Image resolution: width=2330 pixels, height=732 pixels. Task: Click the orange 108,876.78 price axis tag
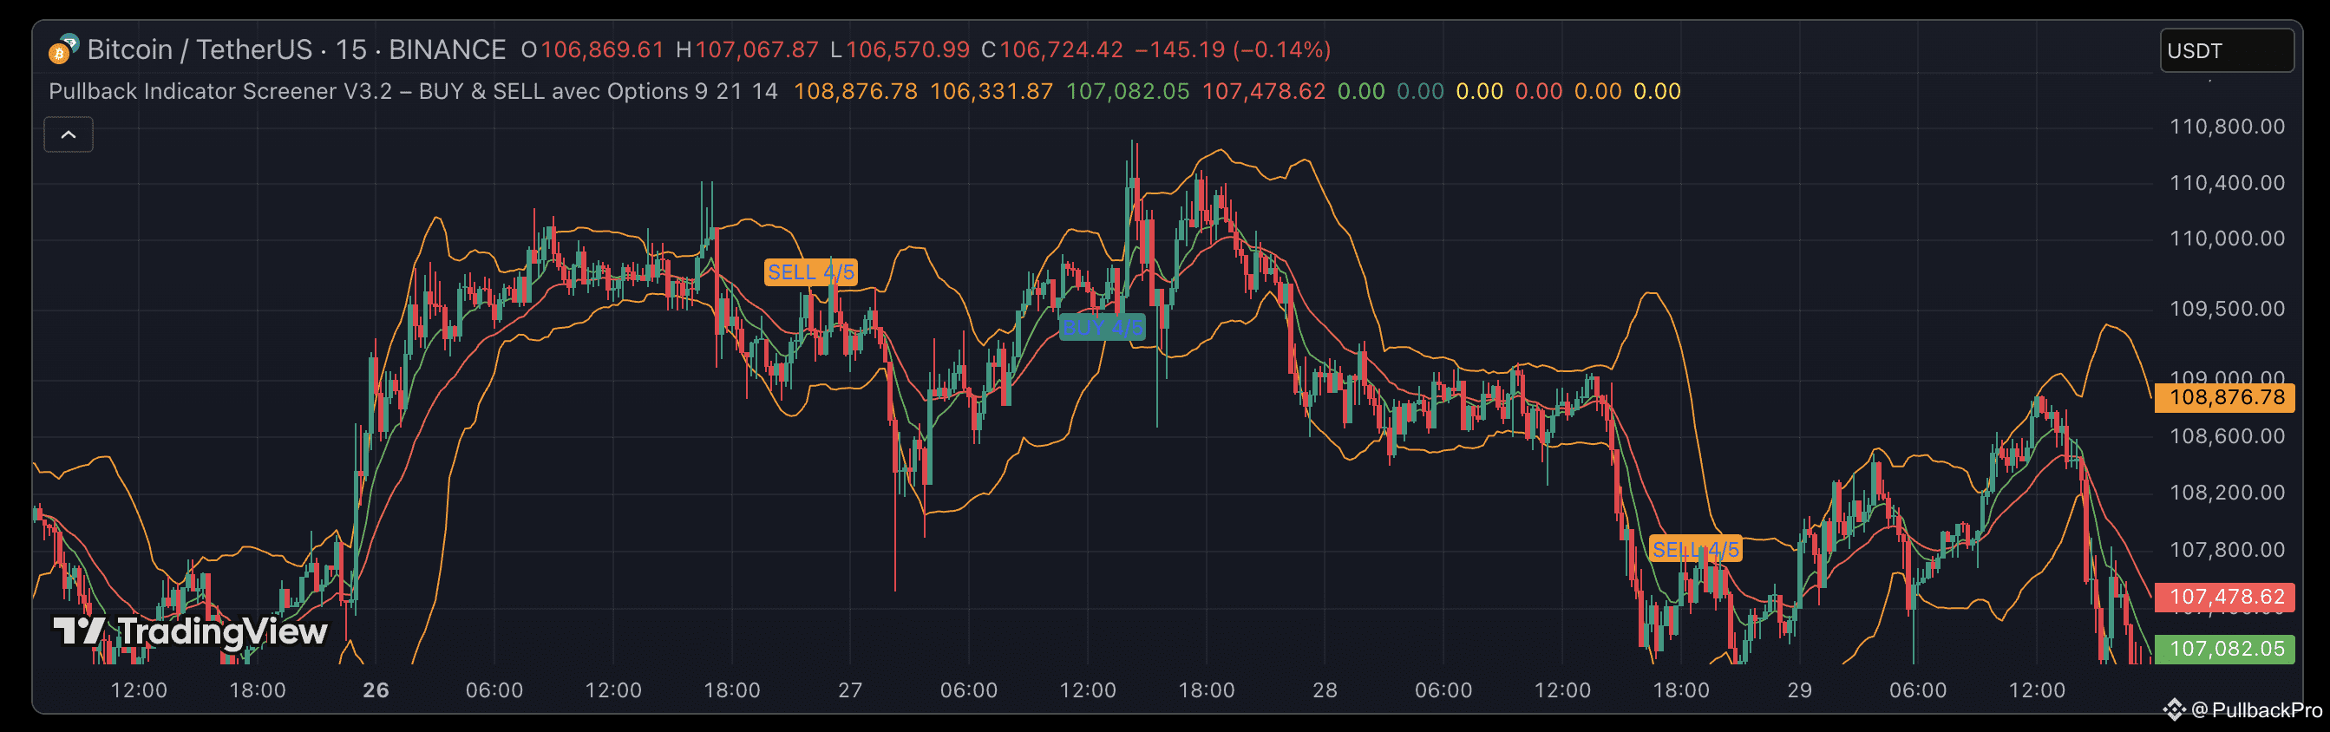2225,397
